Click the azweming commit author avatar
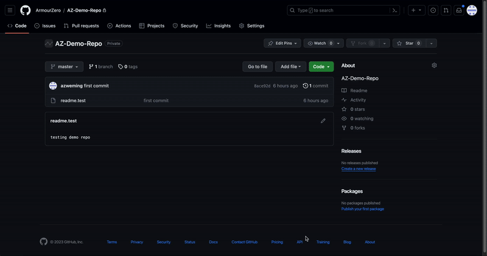This screenshot has width=487, height=256. point(53,86)
